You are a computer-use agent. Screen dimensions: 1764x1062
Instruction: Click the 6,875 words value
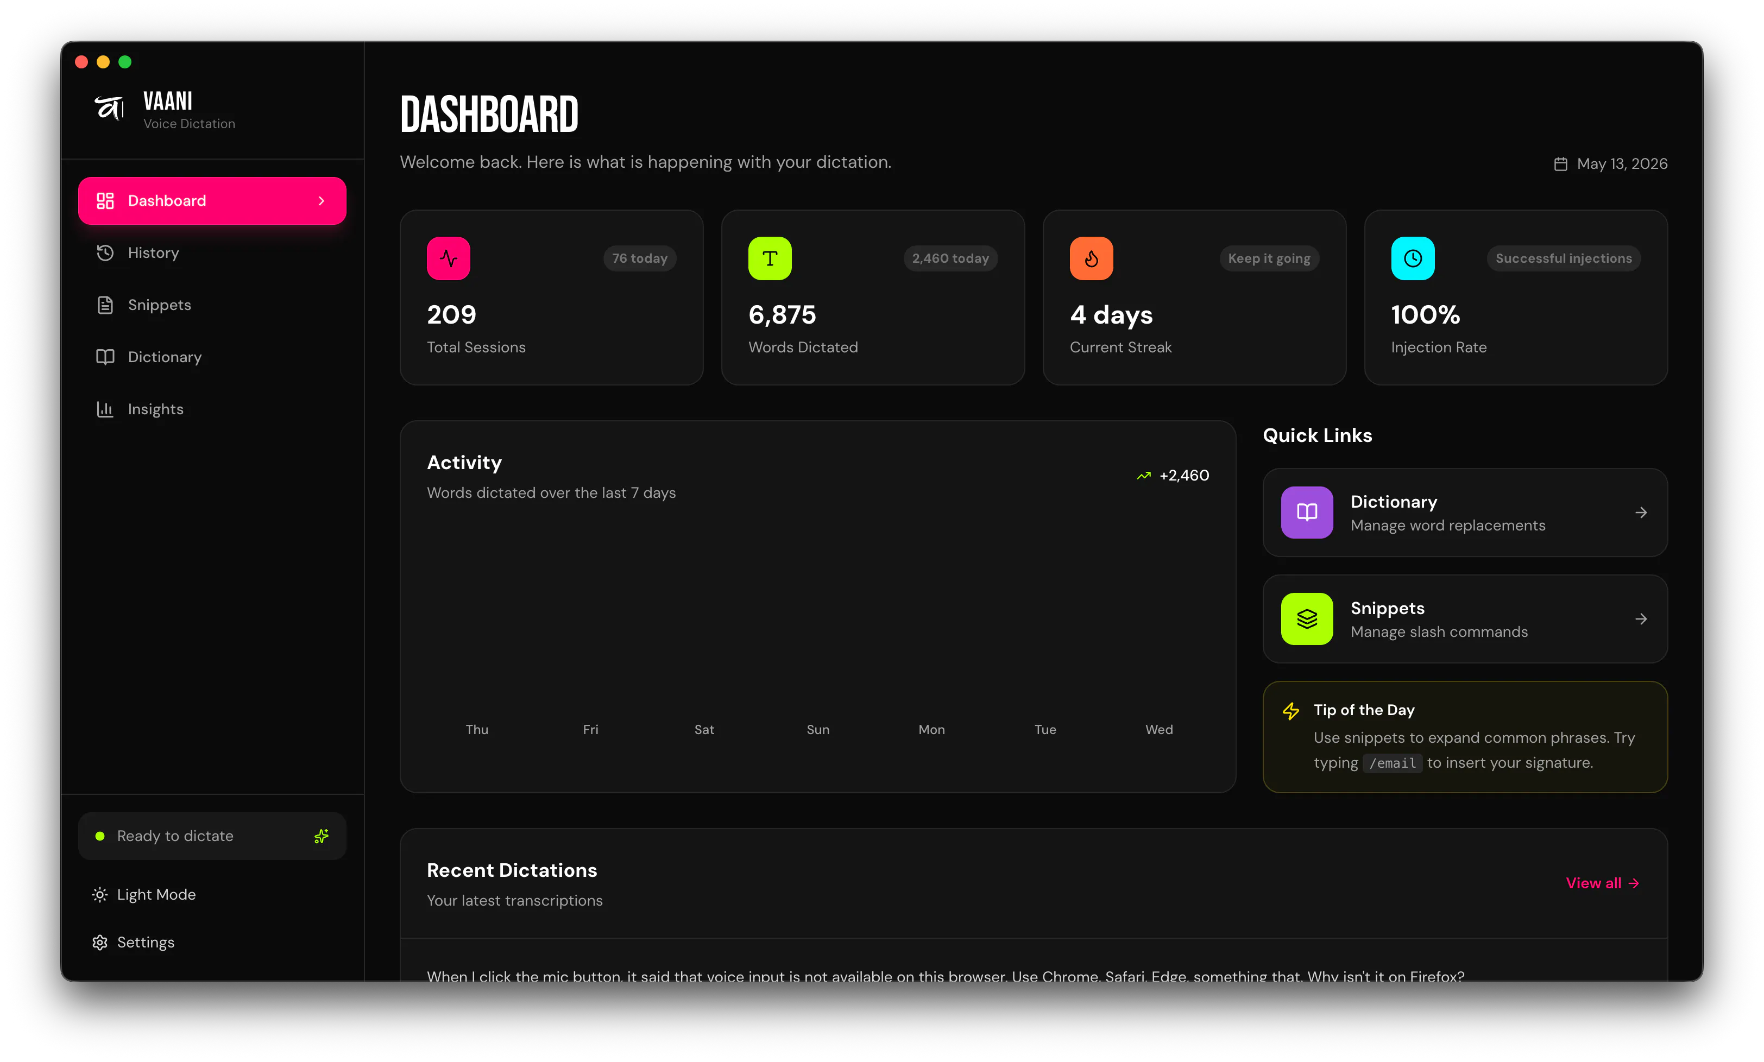click(x=782, y=315)
